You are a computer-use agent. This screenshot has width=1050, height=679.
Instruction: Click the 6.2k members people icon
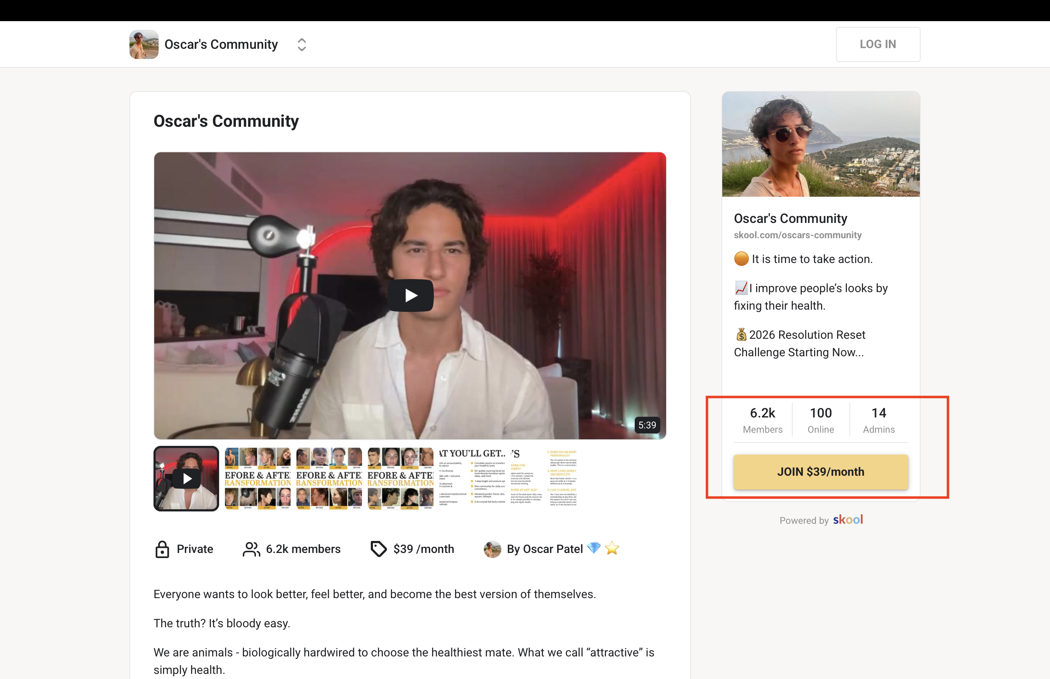[251, 549]
